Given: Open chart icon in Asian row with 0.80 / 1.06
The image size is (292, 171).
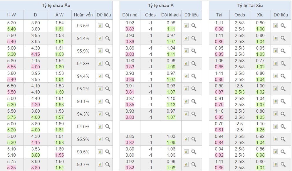Looking at the screenshot, I should tap(186, 152).
